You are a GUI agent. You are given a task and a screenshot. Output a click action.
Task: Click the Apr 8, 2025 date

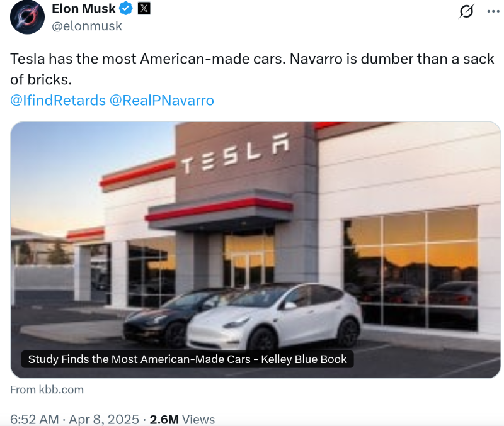(104, 419)
